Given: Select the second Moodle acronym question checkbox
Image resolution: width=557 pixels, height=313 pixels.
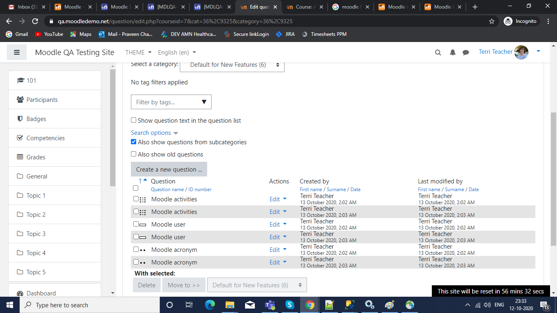Looking at the screenshot, I should click(x=136, y=262).
